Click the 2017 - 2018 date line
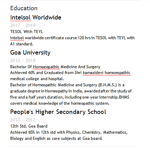150x148 pixels. point(23,25)
